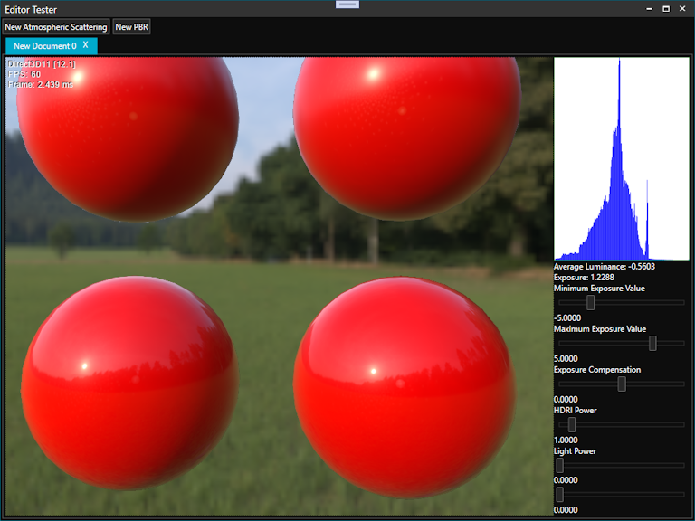695x521 pixels.
Task: Click the Direct3D11 FPS overlay text
Action: tap(41, 74)
